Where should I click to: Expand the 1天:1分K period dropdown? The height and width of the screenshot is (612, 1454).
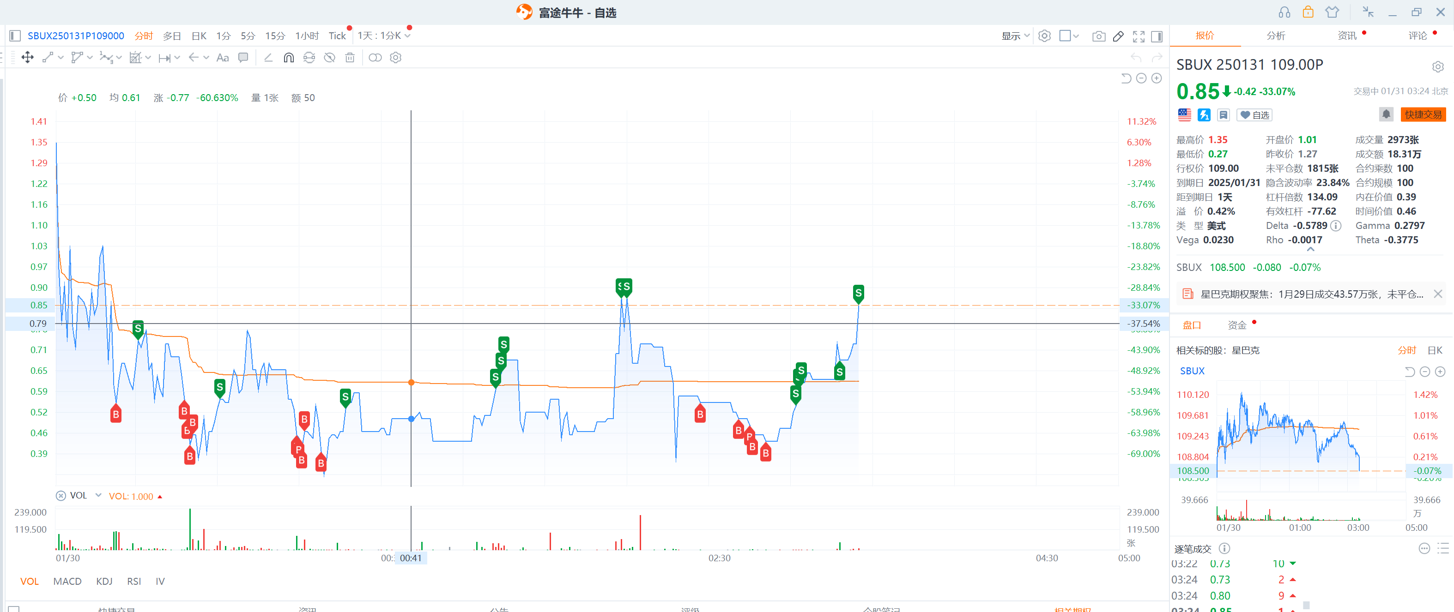(x=384, y=36)
